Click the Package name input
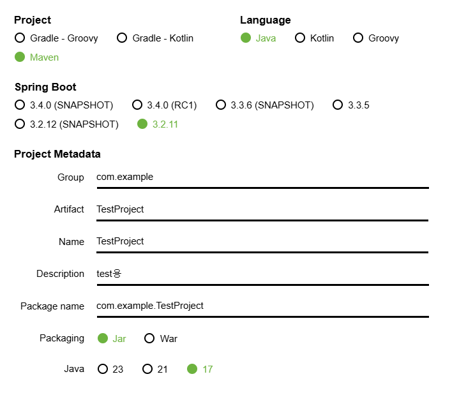 coord(262,306)
